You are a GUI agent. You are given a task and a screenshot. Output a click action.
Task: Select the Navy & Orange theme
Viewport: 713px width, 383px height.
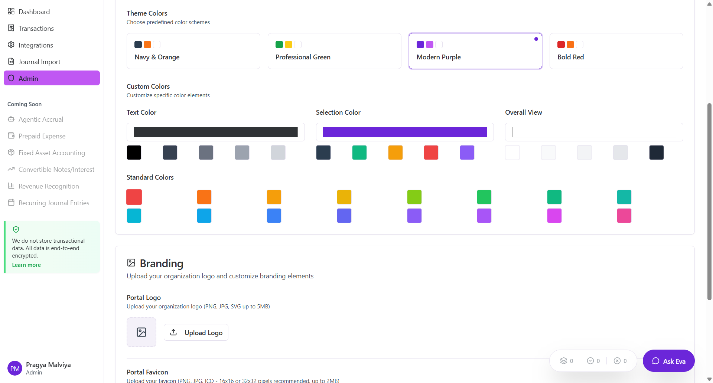coord(193,51)
